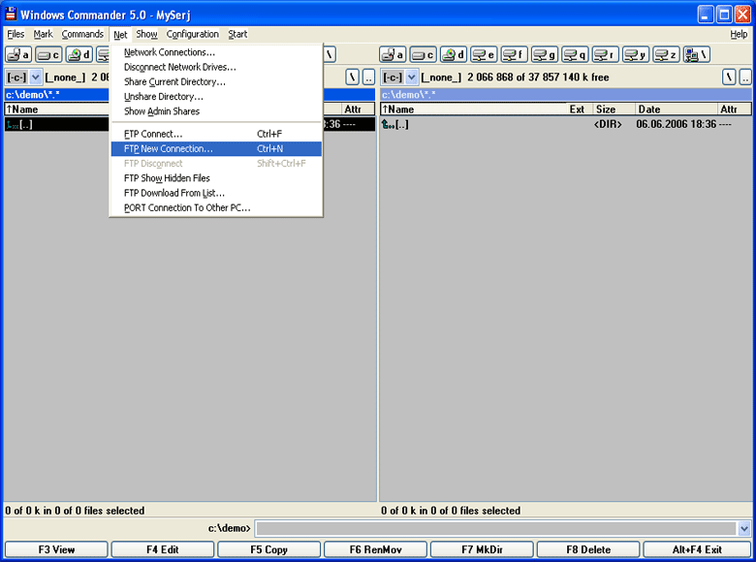Open the Mark menu
The width and height of the screenshot is (756, 562).
click(43, 34)
